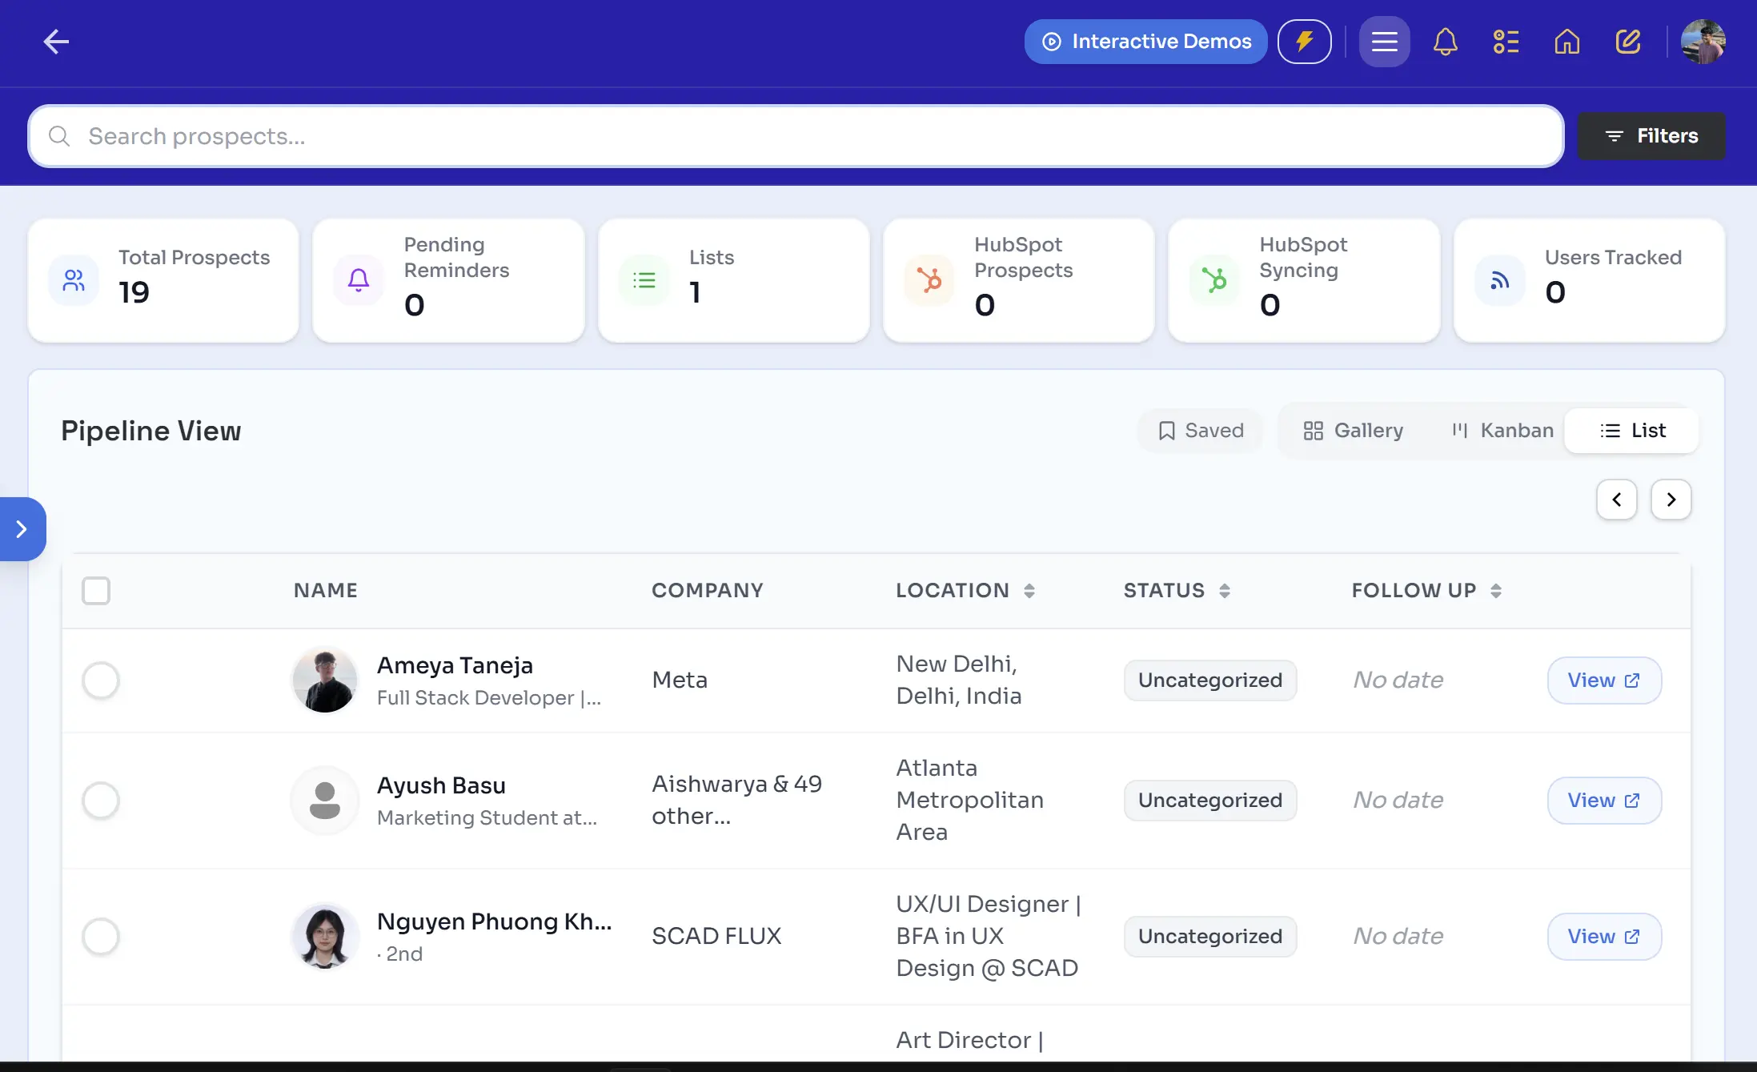Open the notifications bell icon
Viewport: 1757px width, 1072px height.
tap(1445, 42)
